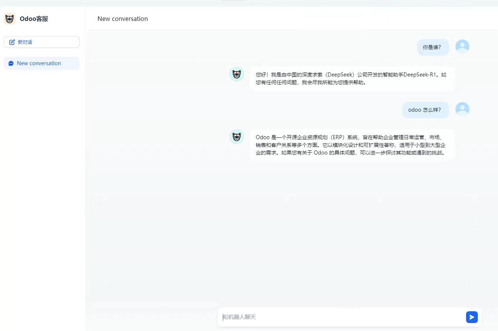Screen dimensions: 498x331
Task: Click bot avatar beside Odoo ERP reply
Action: coord(237,137)
